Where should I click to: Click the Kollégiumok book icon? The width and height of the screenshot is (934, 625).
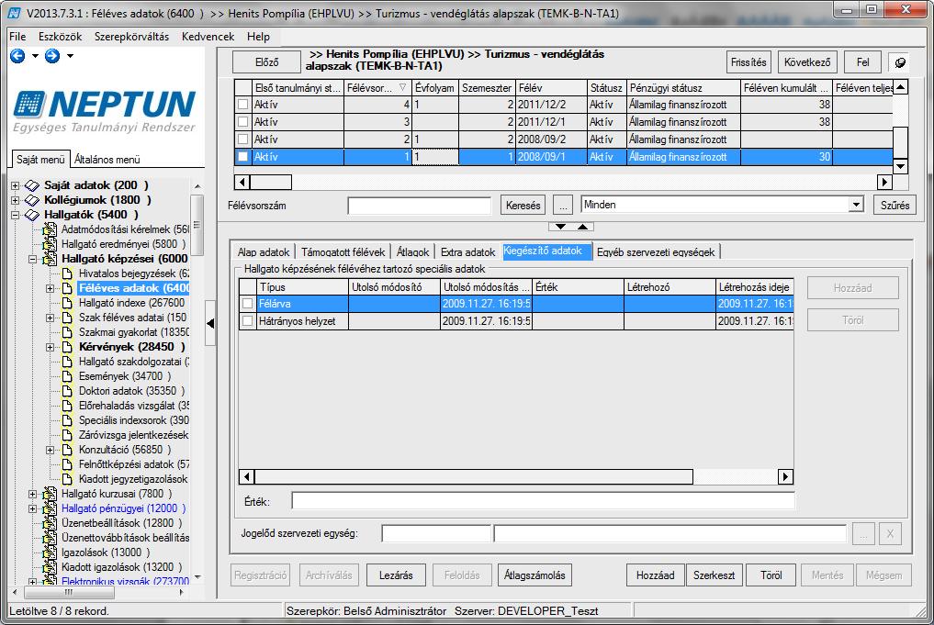point(32,200)
